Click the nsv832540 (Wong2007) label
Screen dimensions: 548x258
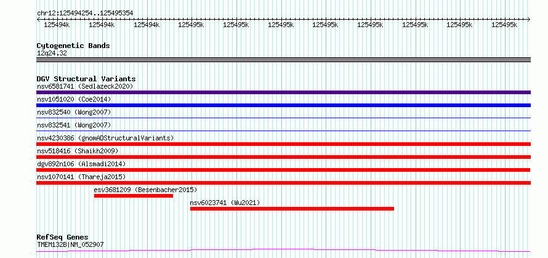(x=74, y=112)
